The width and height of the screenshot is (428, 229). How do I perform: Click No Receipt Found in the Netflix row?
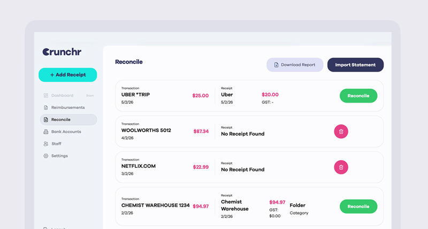pos(243,170)
